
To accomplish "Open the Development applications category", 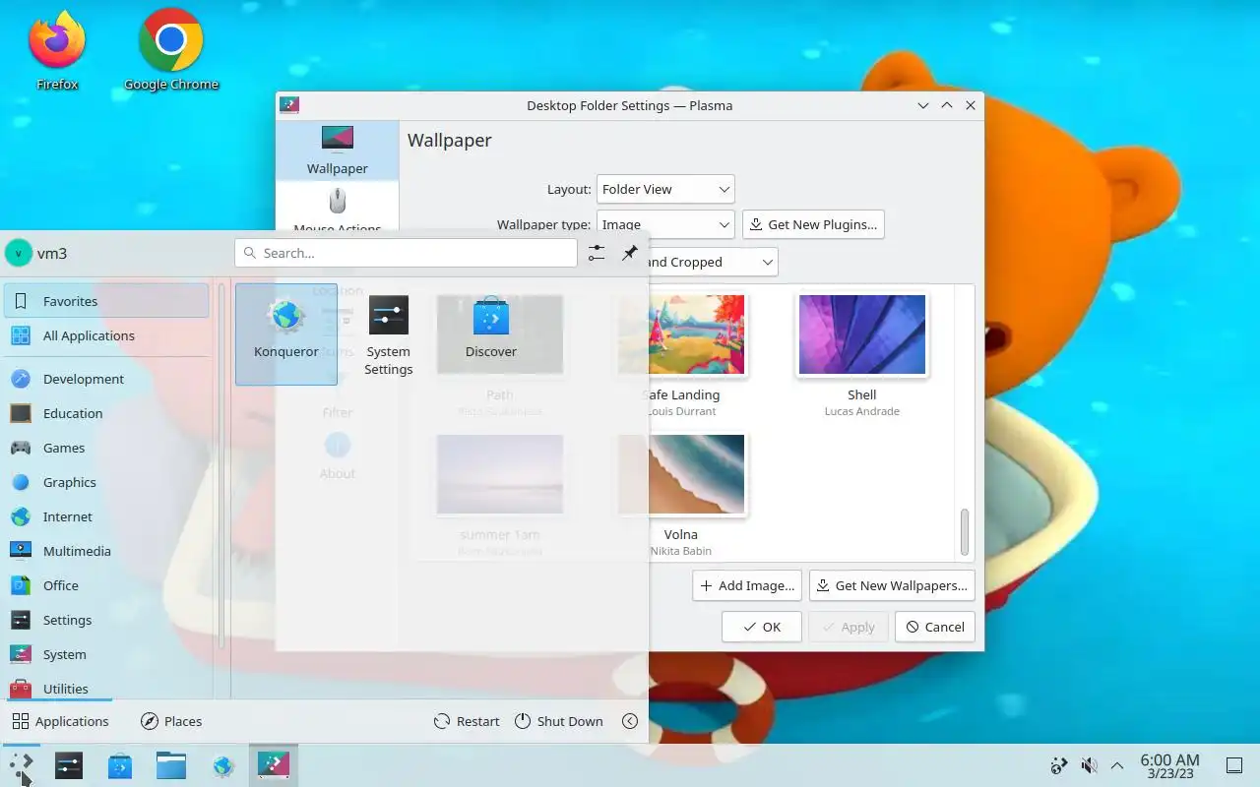I will pyautogui.click(x=106, y=379).
